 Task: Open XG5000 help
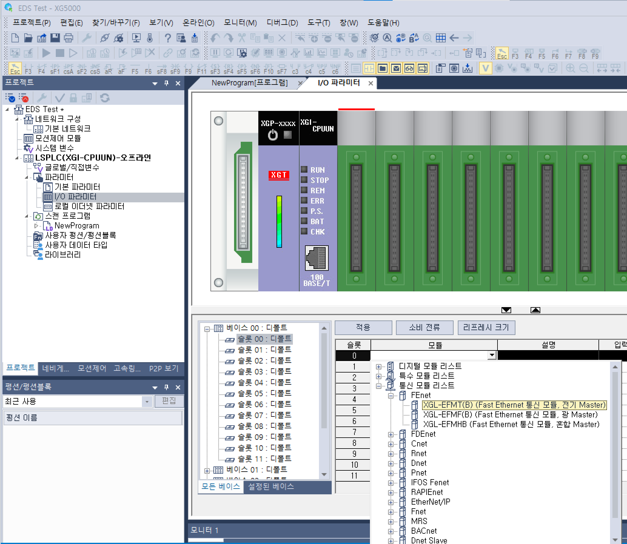coord(167,38)
